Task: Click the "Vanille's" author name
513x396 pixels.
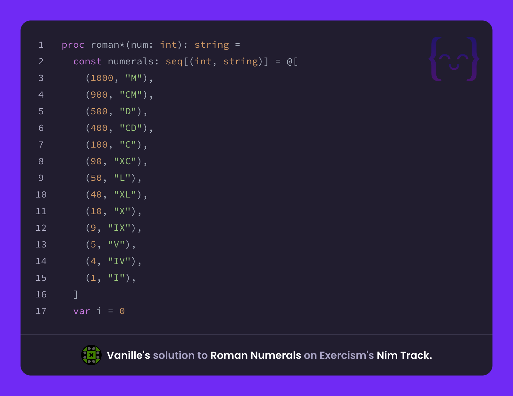Action: 128,355
